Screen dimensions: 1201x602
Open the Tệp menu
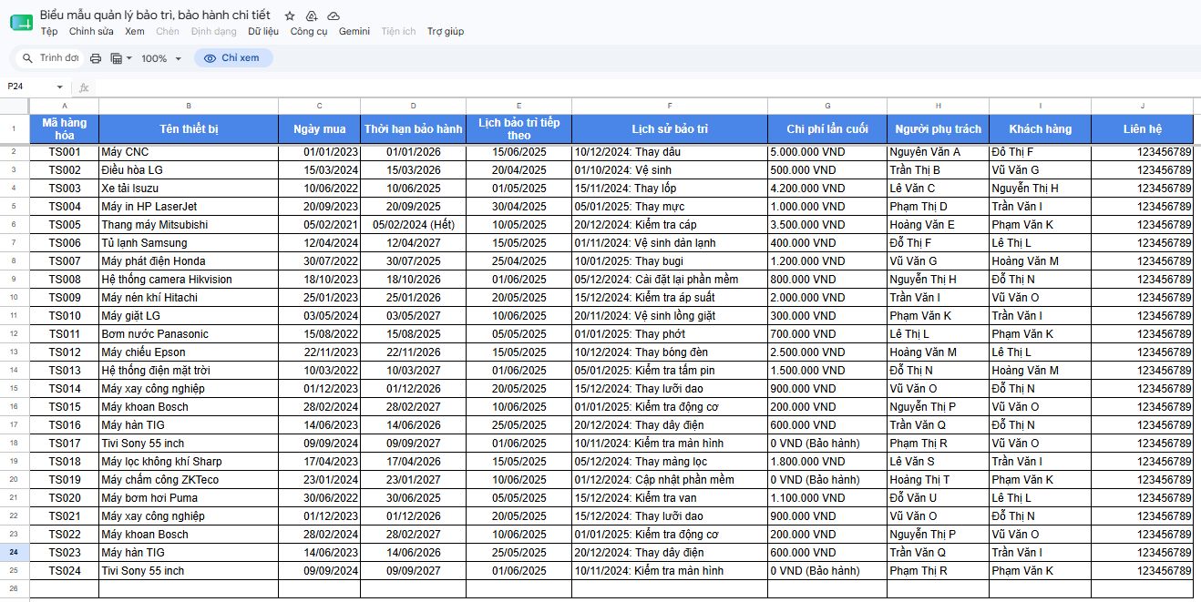click(49, 31)
